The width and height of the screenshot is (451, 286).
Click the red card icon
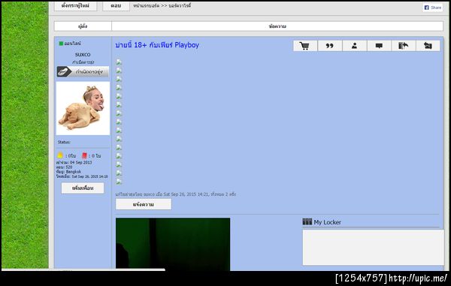pyautogui.click(x=84, y=155)
